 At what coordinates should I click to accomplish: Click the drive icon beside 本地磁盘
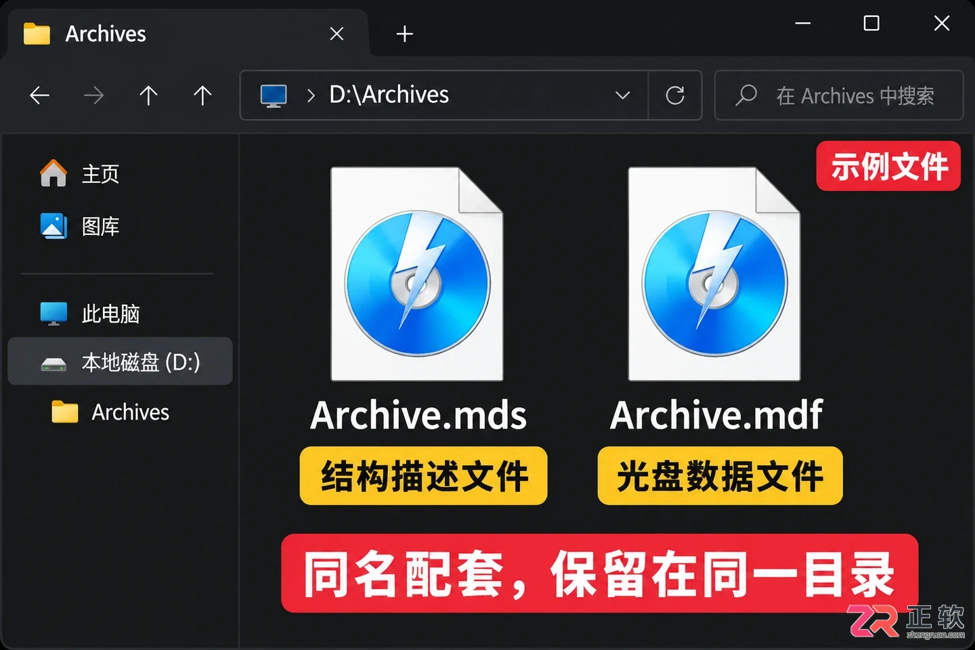point(53,364)
